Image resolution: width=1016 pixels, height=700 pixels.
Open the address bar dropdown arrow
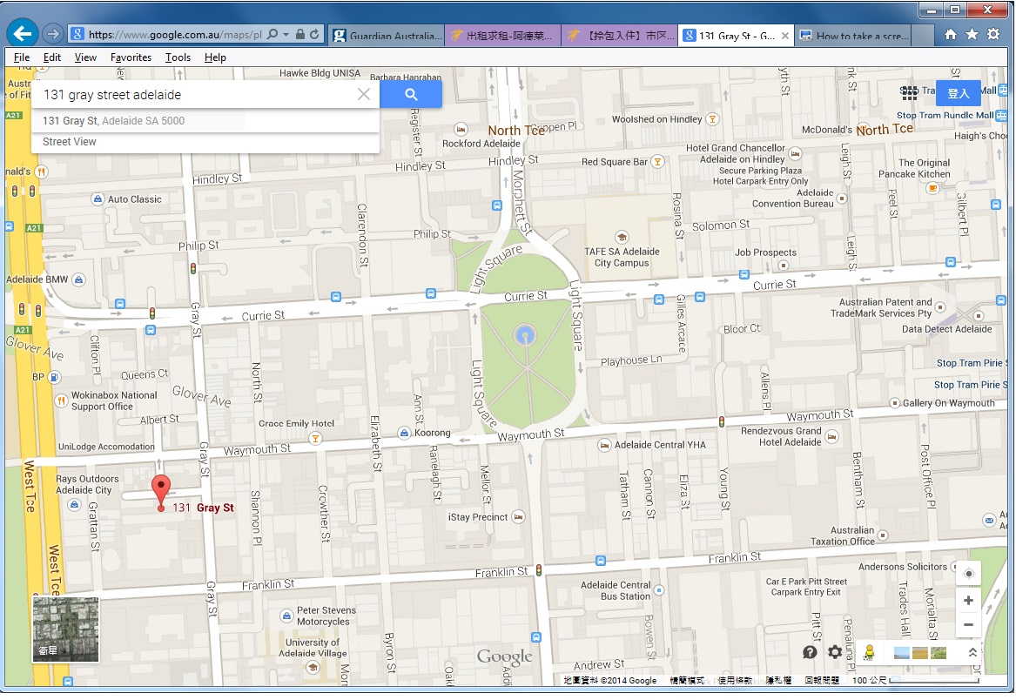(x=286, y=35)
